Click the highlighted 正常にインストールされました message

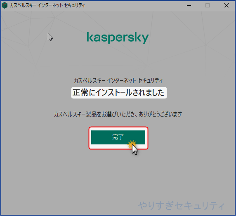tap(119, 93)
